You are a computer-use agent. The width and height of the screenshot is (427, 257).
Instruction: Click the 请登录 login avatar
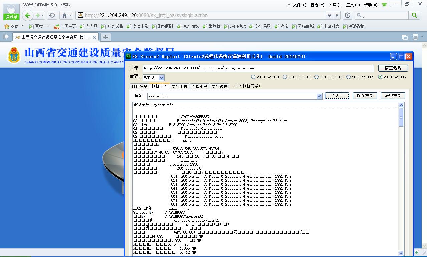pos(11,12)
